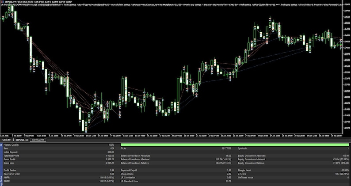Image resolution: width=351 pixels, height=186 pixels.
Task: Select the Equity Drawdown Maximal label
Action: [252, 159]
